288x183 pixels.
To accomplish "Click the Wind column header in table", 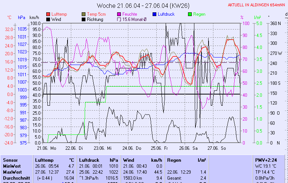I will [128, 160].
